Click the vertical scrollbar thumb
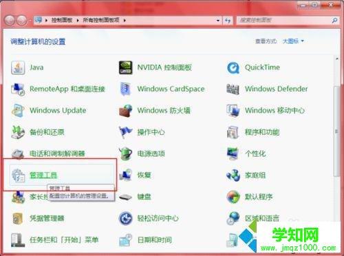 click(336, 131)
